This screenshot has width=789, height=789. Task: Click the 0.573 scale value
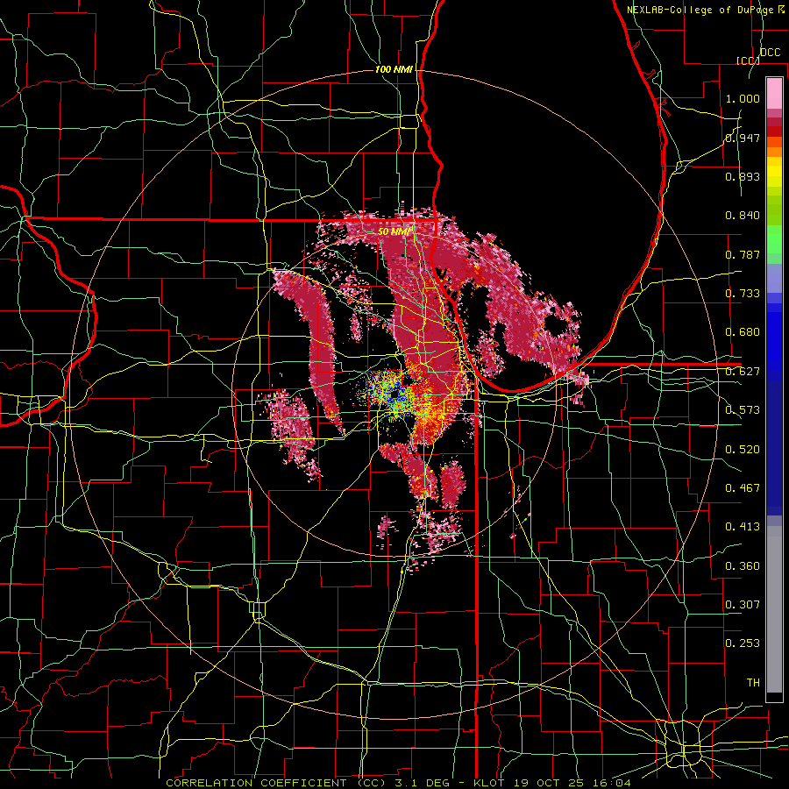pyautogui.click(x=743, y=410)
